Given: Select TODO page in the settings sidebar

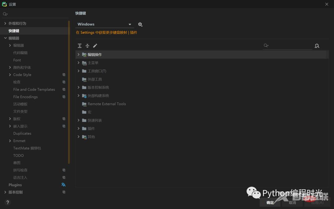Looking at the screenshot, I should [x=18, y=155].
